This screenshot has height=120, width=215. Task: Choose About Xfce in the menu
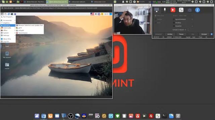8,39
